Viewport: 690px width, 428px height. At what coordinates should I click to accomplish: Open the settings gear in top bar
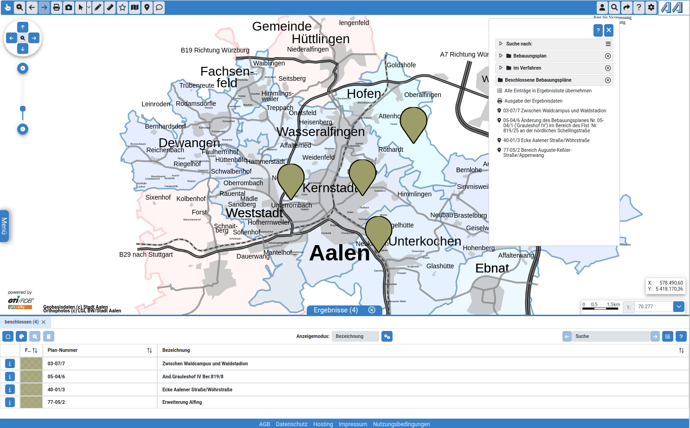tap(651, 7)
